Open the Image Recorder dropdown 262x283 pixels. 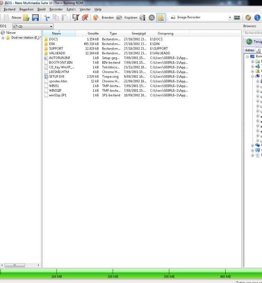coord(230,18)
